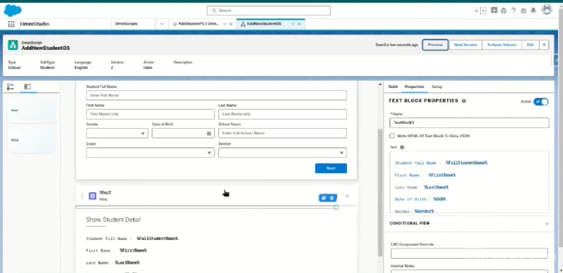The height and width of the screenshot is (273, 563).
Task: Click into the global Search field
Action: point(269,11)
